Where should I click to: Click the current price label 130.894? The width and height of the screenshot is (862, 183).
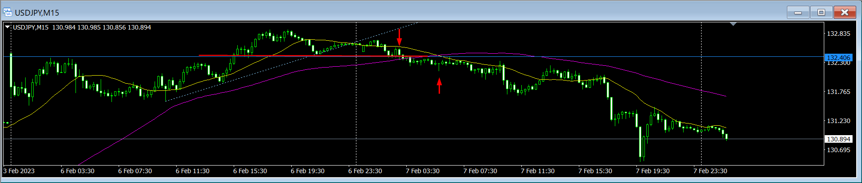839,139
